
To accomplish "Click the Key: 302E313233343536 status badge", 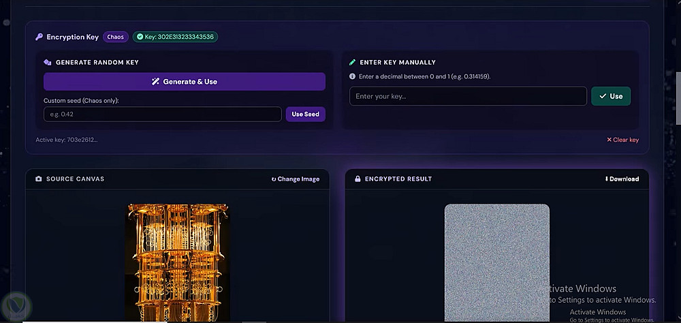I will (175, 37).
